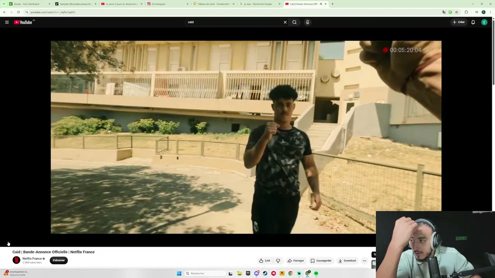Click the Download button
Image resolution: width=495 pixels, height=278 pixels.
coord(347,261)
